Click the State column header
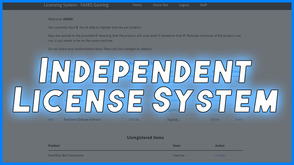294x165 pixels. pyautogui.click(x=177, y=146)
